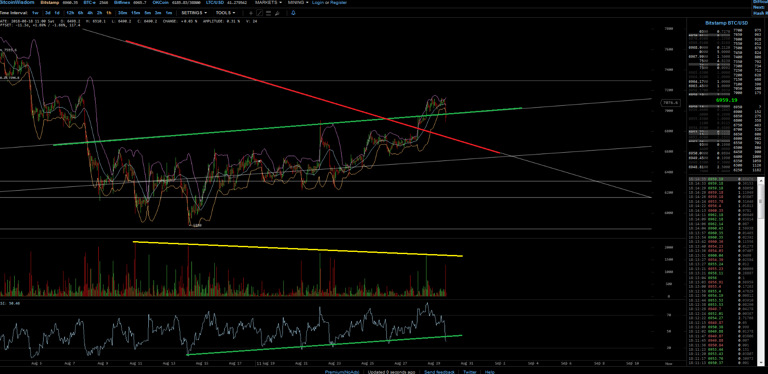
Task: Activate the trend line drawing tool
Action: [x=260, y=13]
